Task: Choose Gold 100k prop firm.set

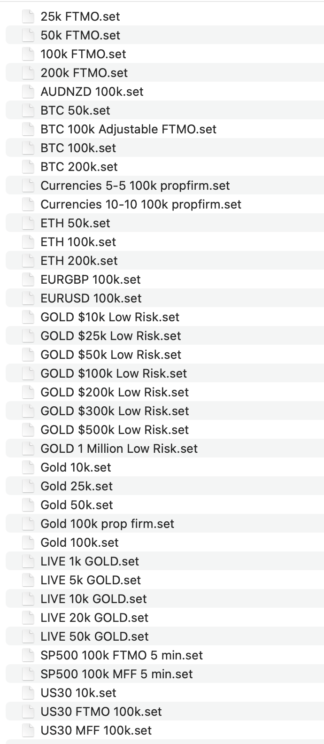Action: click(x=107, y=524)
